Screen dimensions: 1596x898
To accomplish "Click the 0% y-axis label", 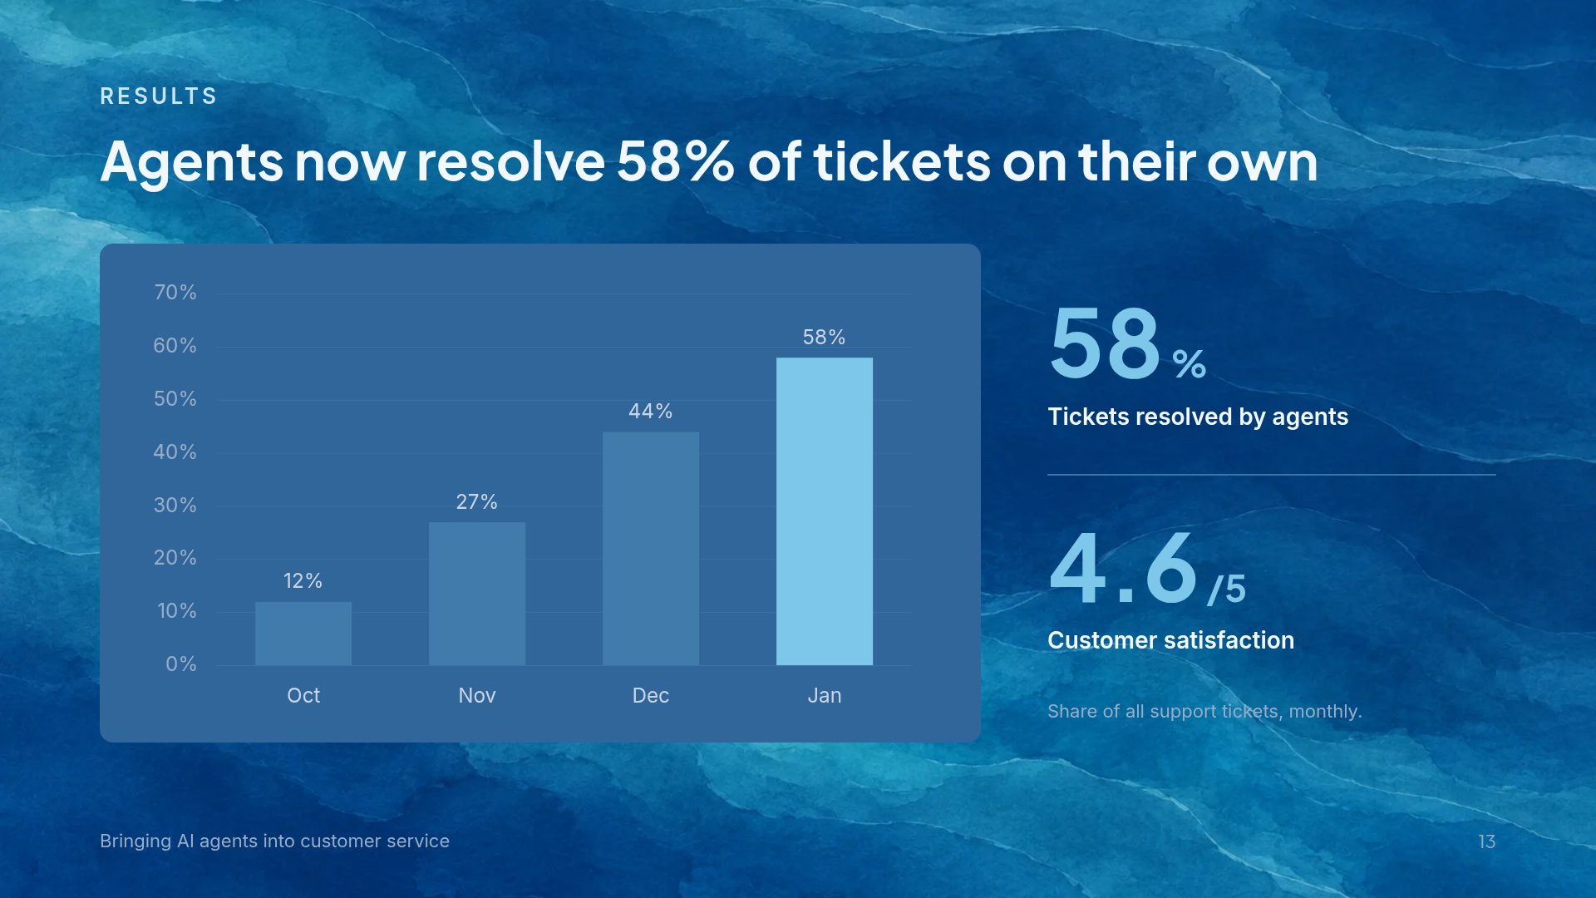I will (181, 664).
